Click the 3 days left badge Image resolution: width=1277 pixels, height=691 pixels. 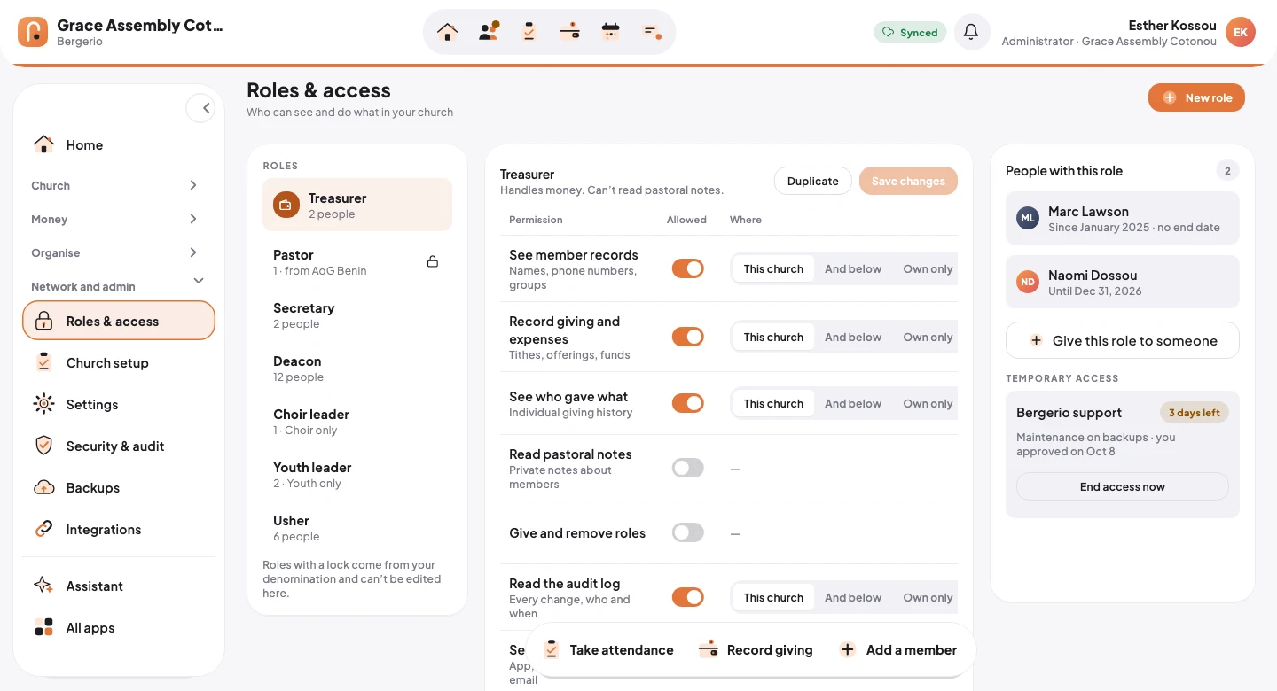tap(1194, 413)
